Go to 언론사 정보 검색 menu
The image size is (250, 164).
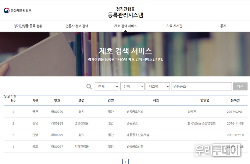[76, 26]
